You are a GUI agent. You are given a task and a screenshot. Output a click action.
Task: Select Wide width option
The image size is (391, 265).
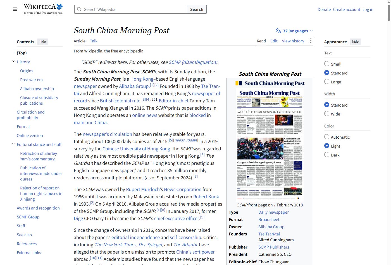point(327,114)
